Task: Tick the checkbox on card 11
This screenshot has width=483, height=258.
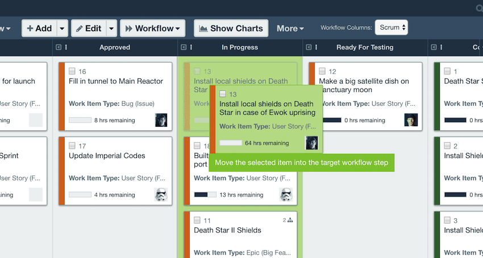Action: coord(197,220)
